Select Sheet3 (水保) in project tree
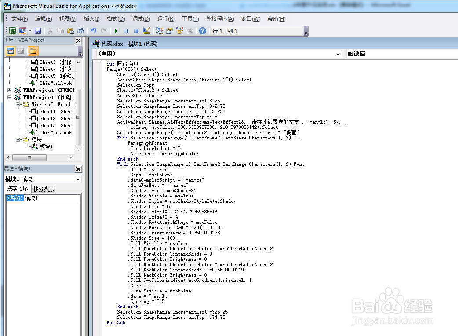 pyautogui.click(x=53, y=62)
